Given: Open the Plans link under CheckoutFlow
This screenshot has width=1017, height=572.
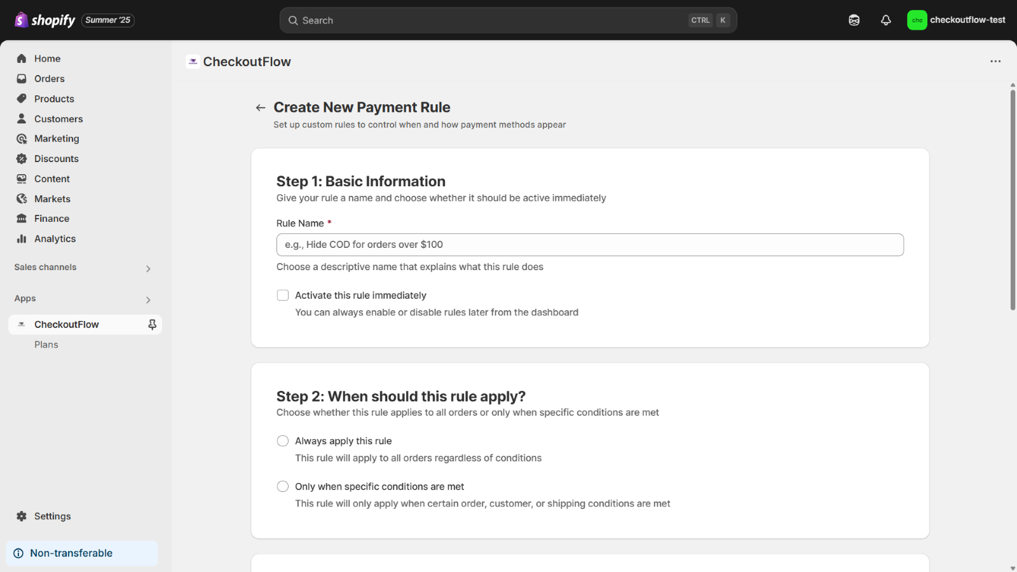Looking at the screenshot, I should tap(46, 344).
